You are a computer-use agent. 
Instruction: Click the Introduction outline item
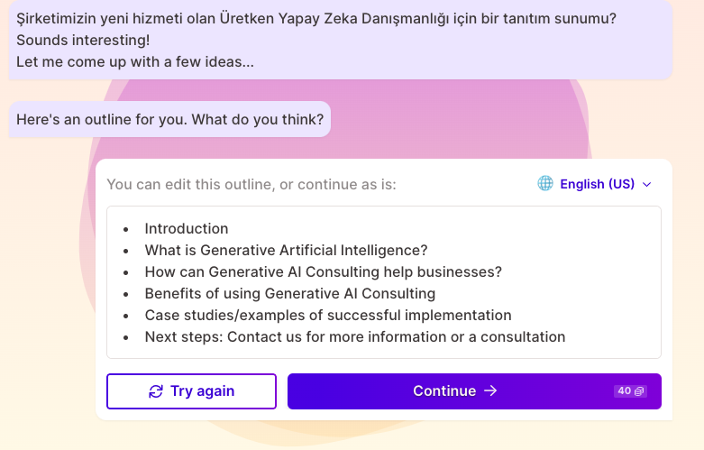click(x=187, y=228)
